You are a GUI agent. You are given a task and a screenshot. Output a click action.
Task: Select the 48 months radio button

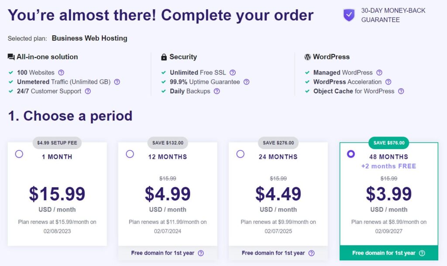tap(351, 154)
